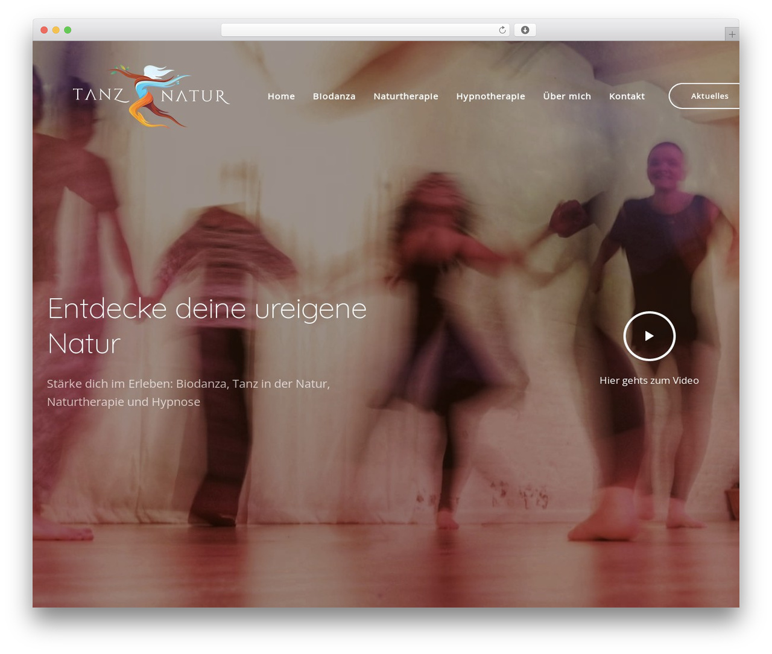Go to the Biodanza page
The image size is (772, 654).
334,96
